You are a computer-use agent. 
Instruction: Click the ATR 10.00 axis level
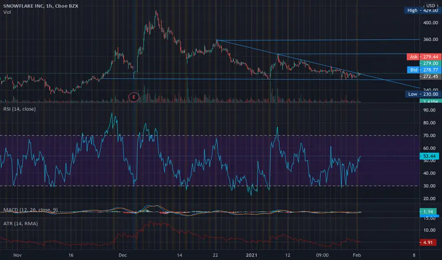[429, 230]
